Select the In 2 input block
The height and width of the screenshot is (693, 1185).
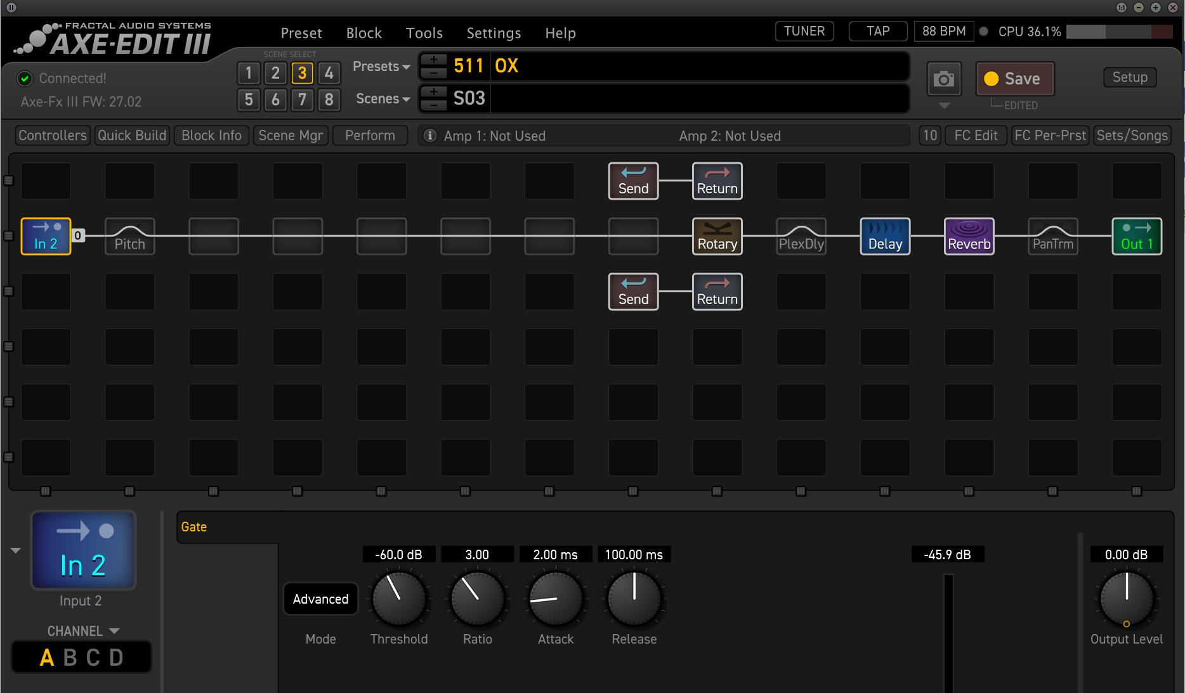click(x=46, y=236)
